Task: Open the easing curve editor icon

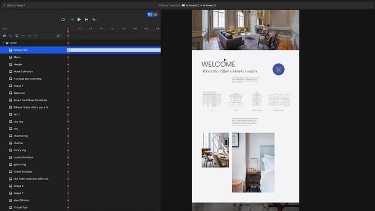Action: [58, 36]
